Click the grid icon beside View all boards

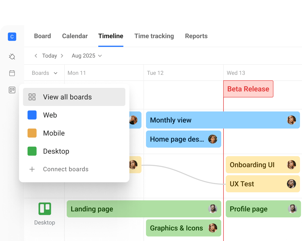click(32, 97)
